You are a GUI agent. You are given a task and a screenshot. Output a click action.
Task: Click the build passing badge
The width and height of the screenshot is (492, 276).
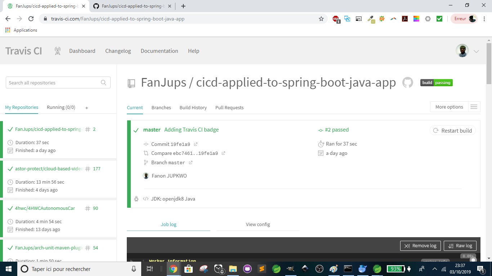click(436, 83)
